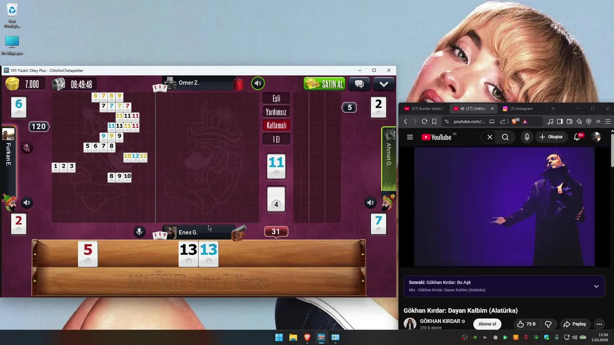Screen dimensions: 614x345
Task: Open the Brave VPN shield icon
Action: 589,122
